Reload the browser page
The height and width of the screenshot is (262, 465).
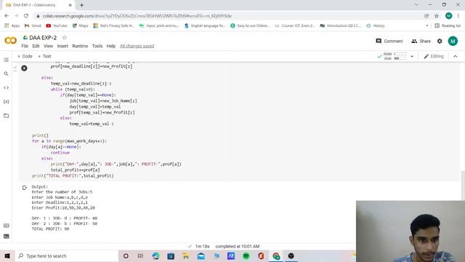point(26,16)
